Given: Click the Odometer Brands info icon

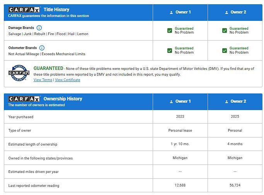Looking at the screenshot, I should coord(42,48).
